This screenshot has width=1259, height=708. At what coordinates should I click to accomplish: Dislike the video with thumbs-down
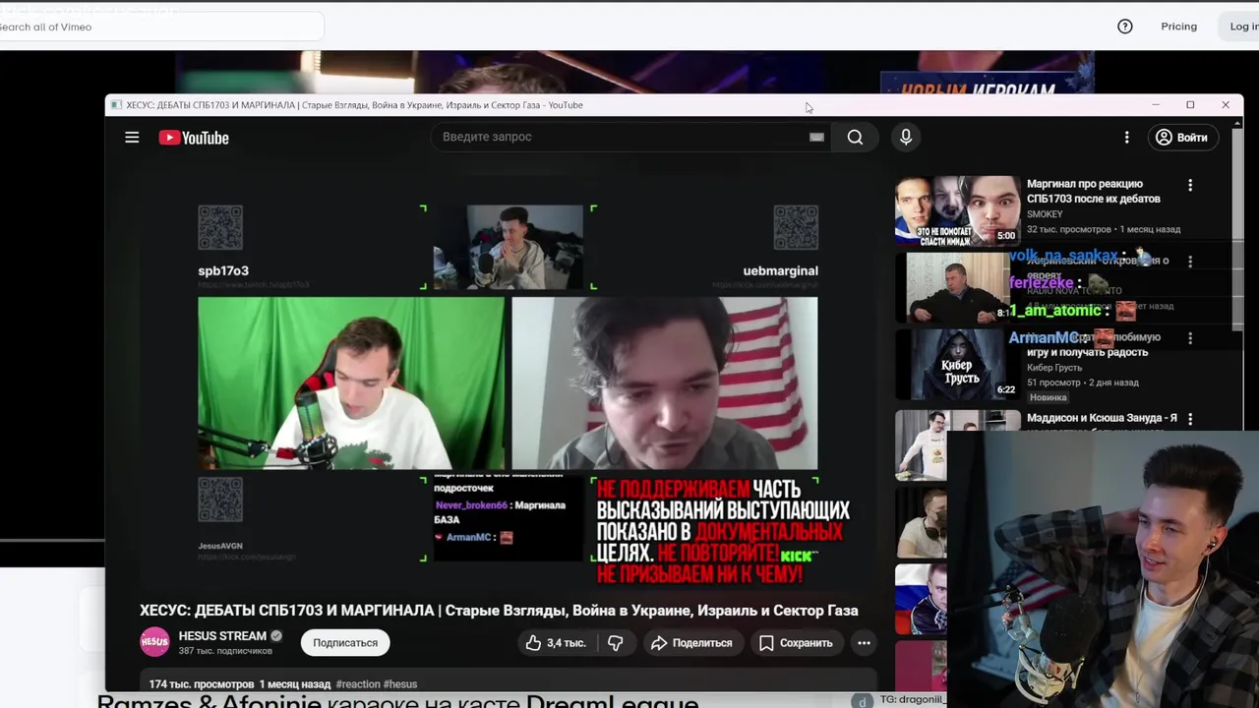[616, 643]
